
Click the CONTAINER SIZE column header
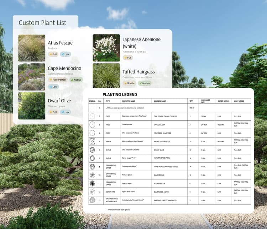coord(205,101)
